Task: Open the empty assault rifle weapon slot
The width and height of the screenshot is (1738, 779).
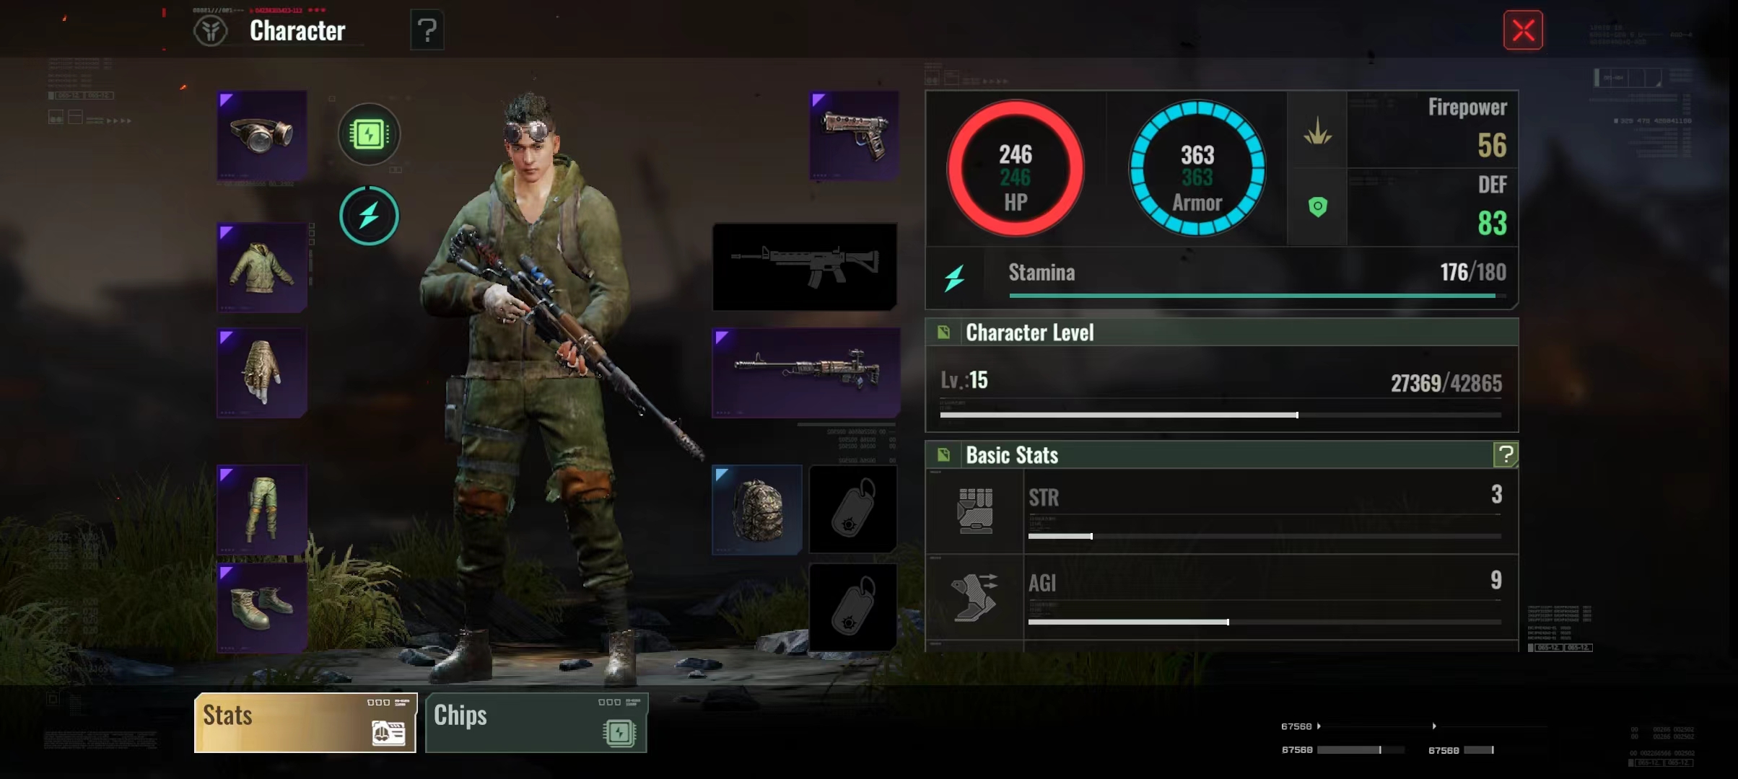Action: 805,267
